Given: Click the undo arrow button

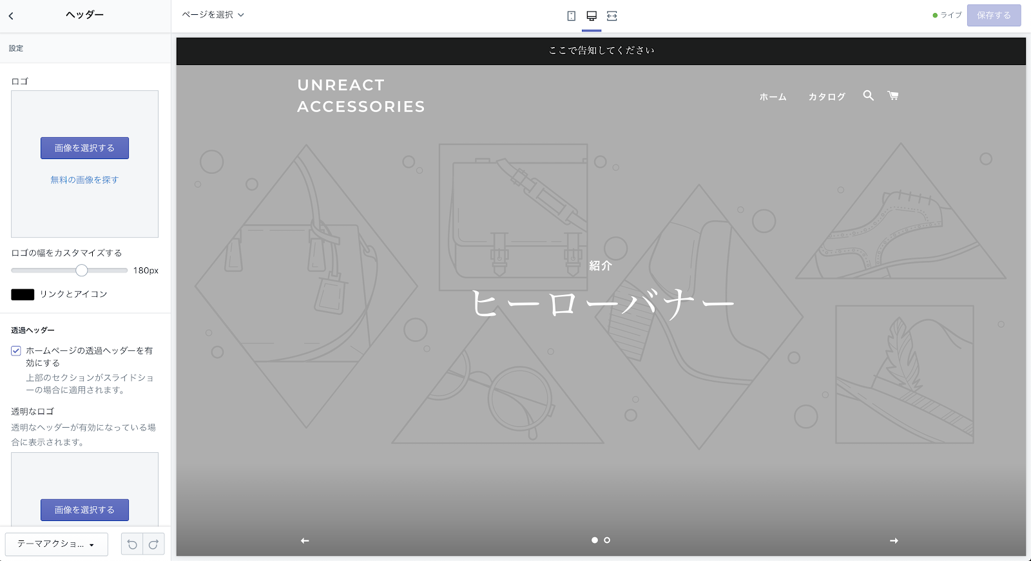Looking at the screenshot, I should (x=132, y=544).
